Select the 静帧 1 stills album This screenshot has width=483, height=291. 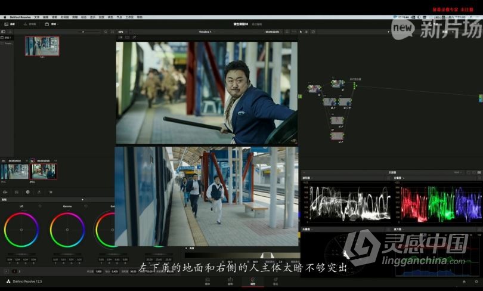7,38
